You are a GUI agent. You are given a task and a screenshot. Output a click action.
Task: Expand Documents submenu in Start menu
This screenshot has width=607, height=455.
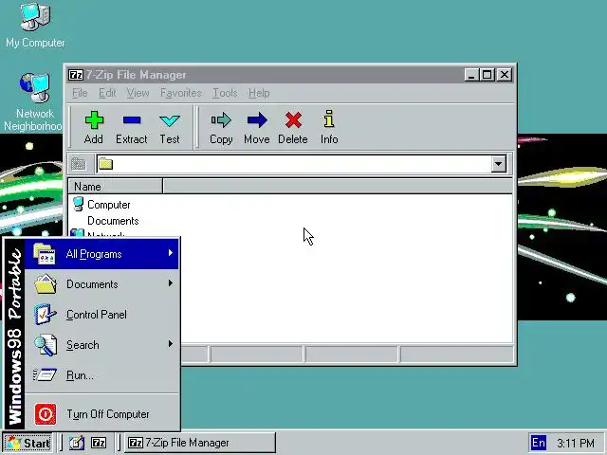coord(101,284)
